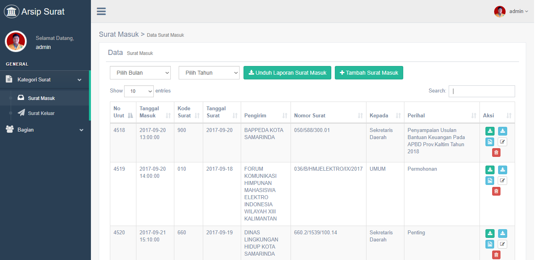Select Surat Masuk in the sidebar
Image resolution: width=540 pixels, height=260 pixels.
click(41, 98)
